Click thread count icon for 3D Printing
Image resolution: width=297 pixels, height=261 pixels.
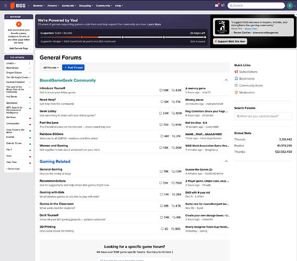tap(162, 229)
